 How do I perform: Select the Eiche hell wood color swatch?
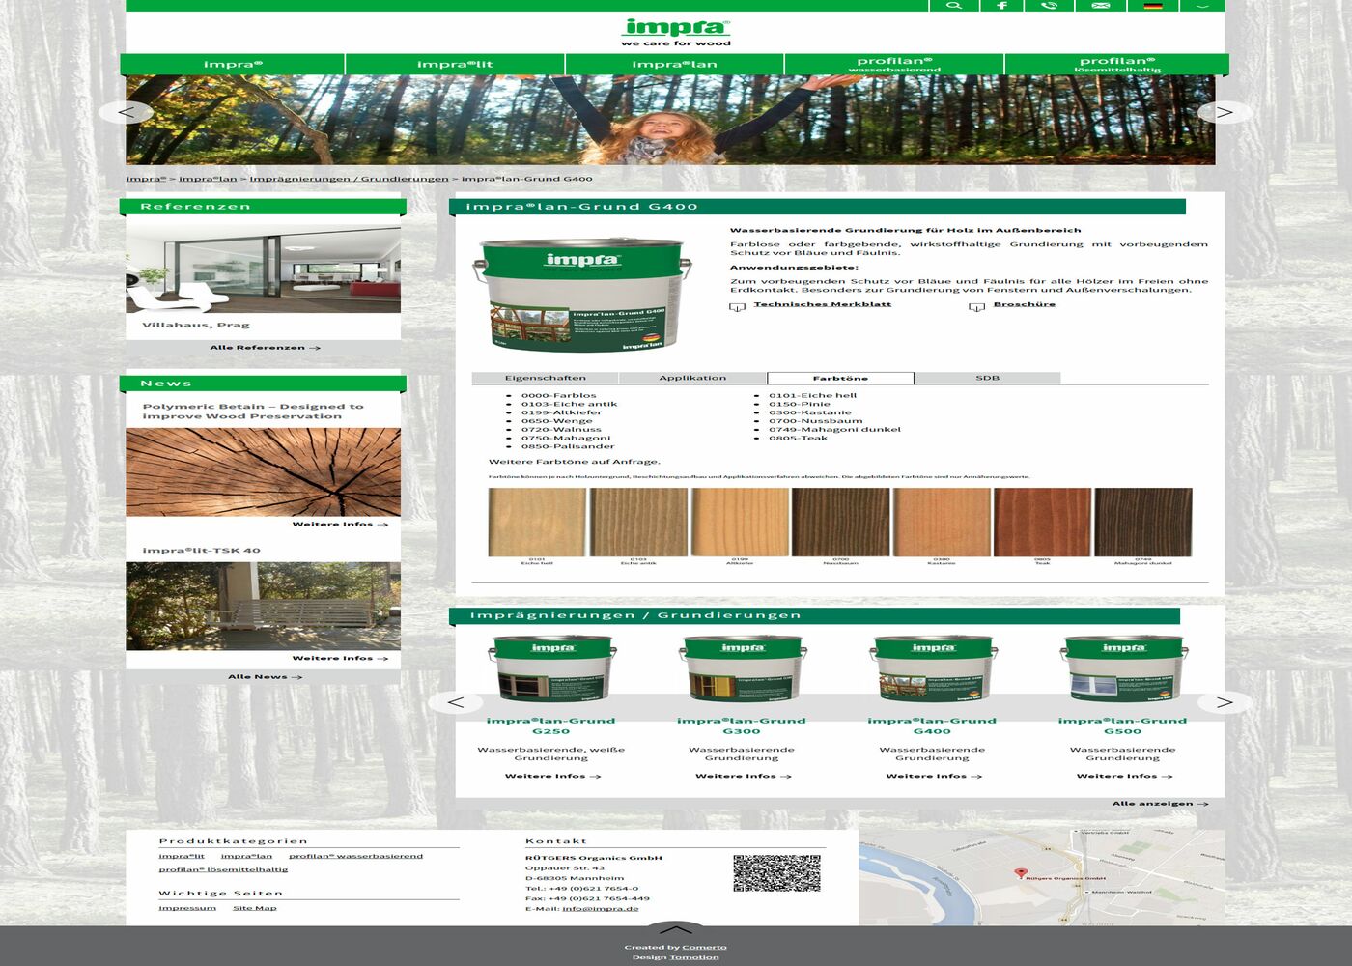click(537, 523)
